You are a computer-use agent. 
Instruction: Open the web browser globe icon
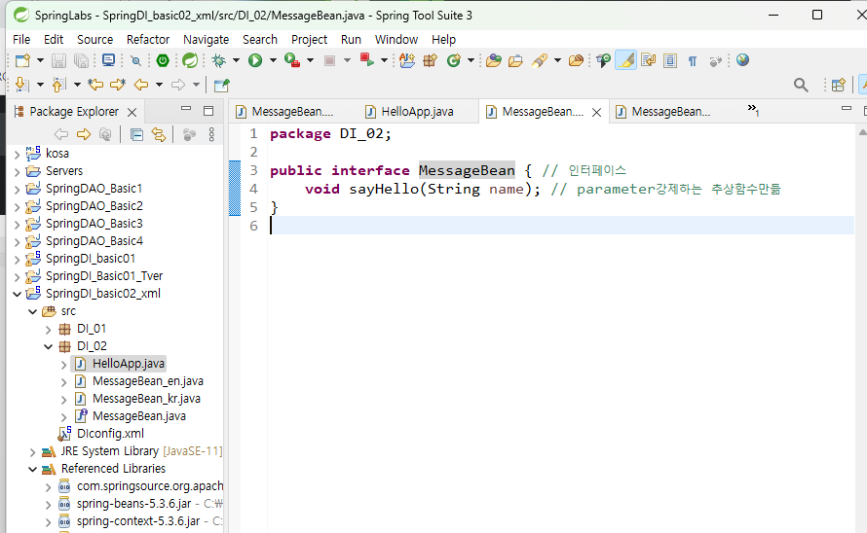[x=742, y=59]
